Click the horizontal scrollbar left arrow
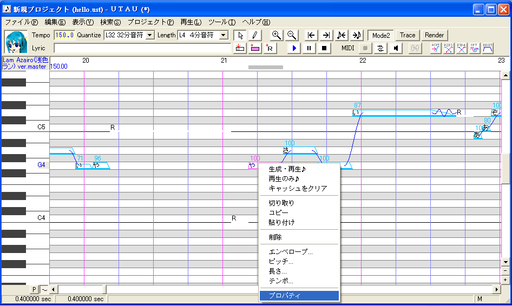The image size is (512, 306). pos(53,289)
